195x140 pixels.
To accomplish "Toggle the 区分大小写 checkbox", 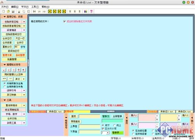I will (x=103, y=129).
